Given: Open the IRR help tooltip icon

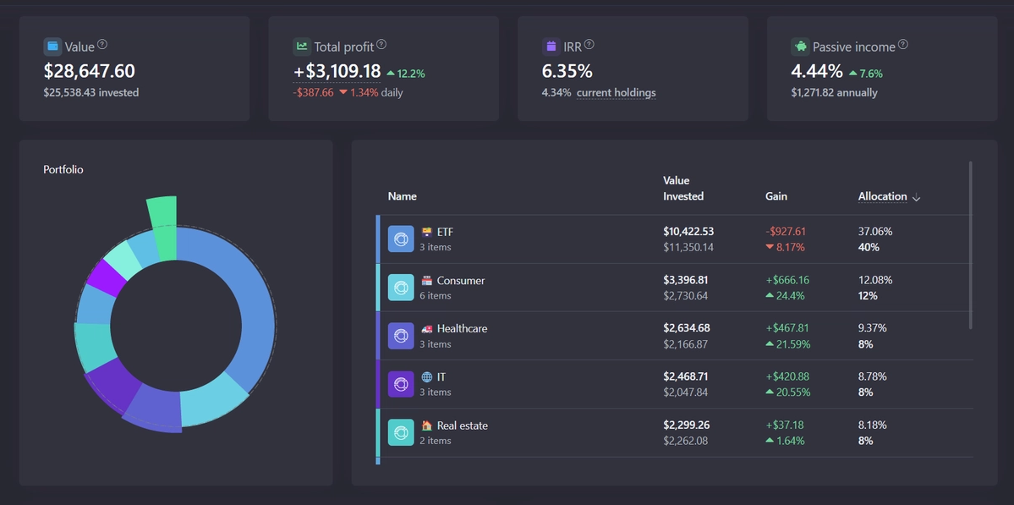Looking at the screenshot, I should tap(589, 45).
